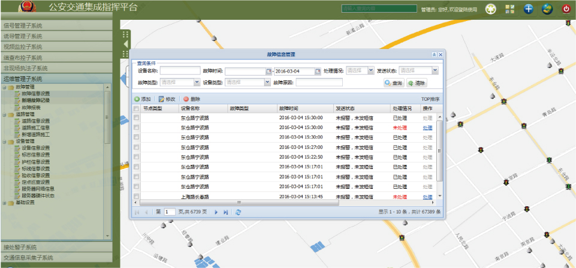
Task: Open calendar picker for end date 2016-03-04
Action: click(318, 71)
